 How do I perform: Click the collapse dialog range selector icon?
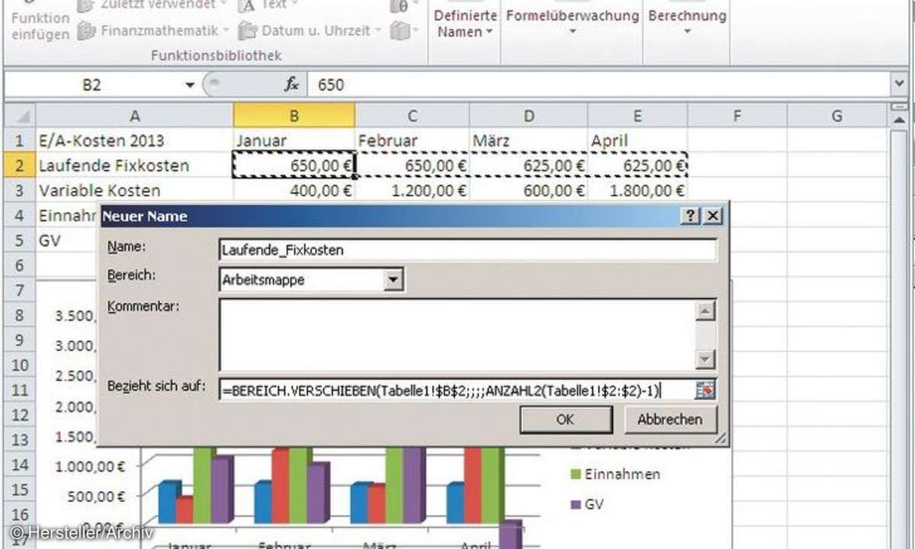705,390
